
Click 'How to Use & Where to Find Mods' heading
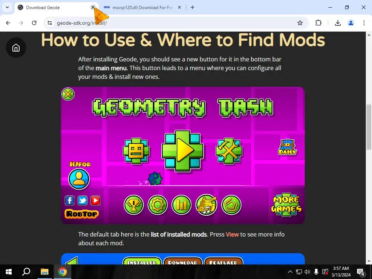click(x=183, y=40)
